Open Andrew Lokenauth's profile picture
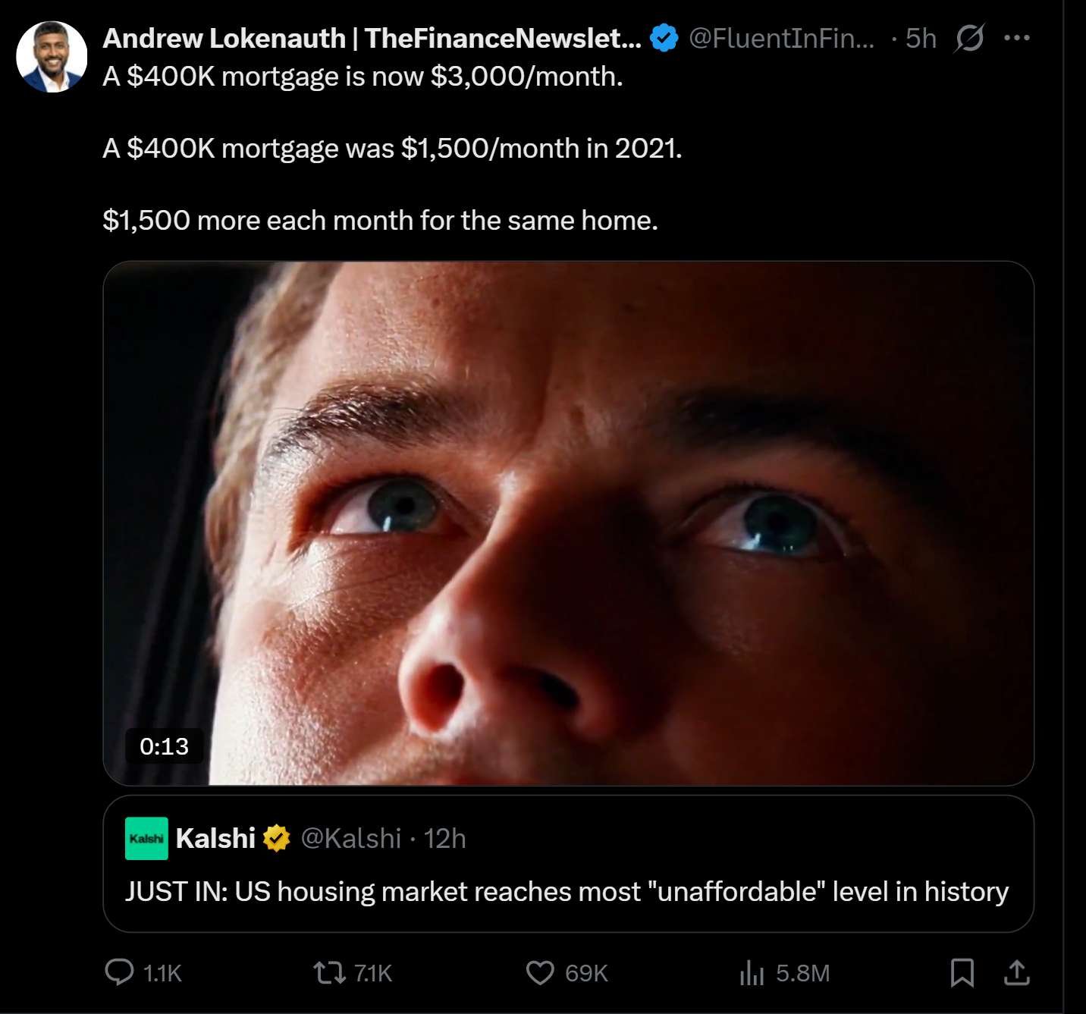 52,57
